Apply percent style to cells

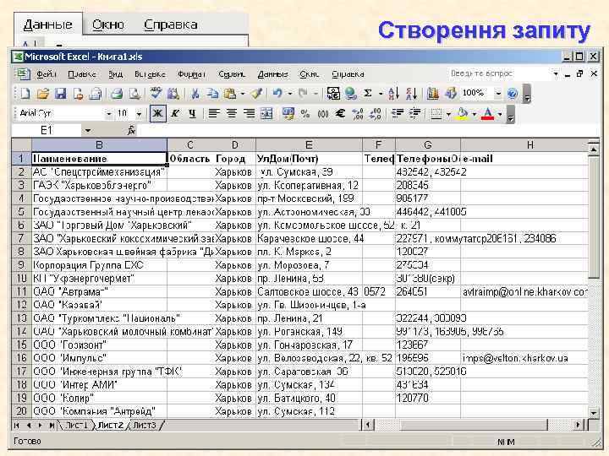[305, 114]
